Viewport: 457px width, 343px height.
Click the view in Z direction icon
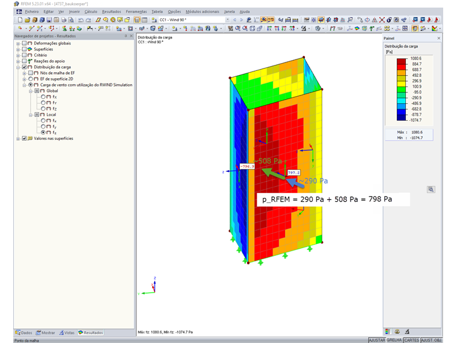coord(284,28)
